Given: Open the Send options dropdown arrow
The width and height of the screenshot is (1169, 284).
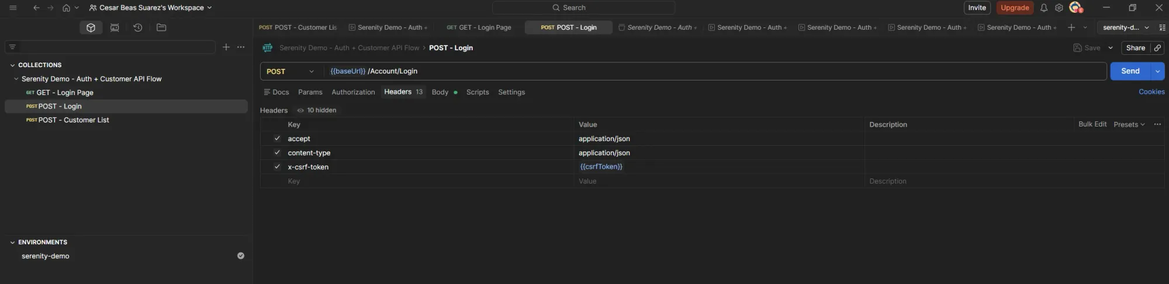Looking at the screenshot, I should pos(1157,71).
